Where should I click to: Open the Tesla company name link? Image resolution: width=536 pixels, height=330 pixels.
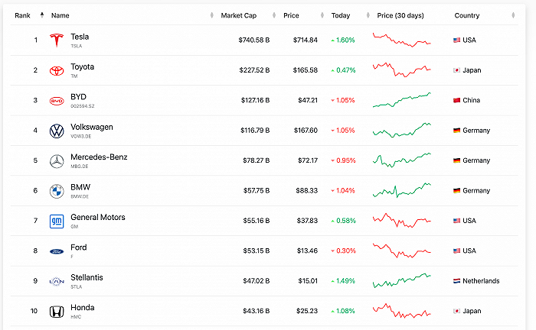(80, 37)
